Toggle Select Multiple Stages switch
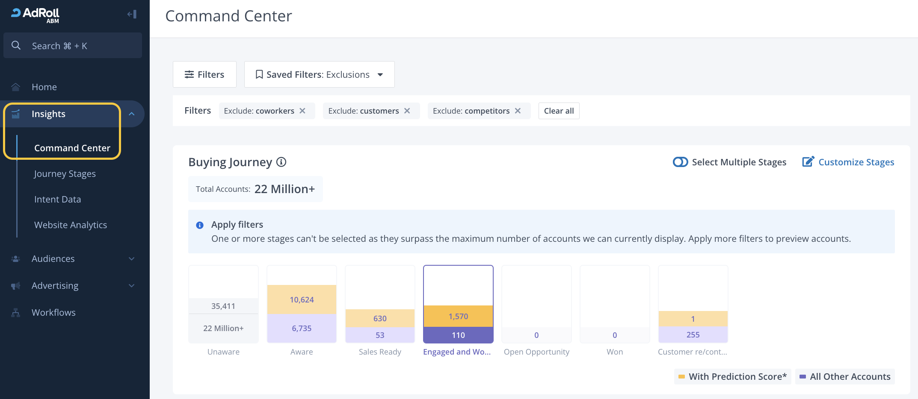The width and height of the screenshot is (918, 399). click(680, 162)
